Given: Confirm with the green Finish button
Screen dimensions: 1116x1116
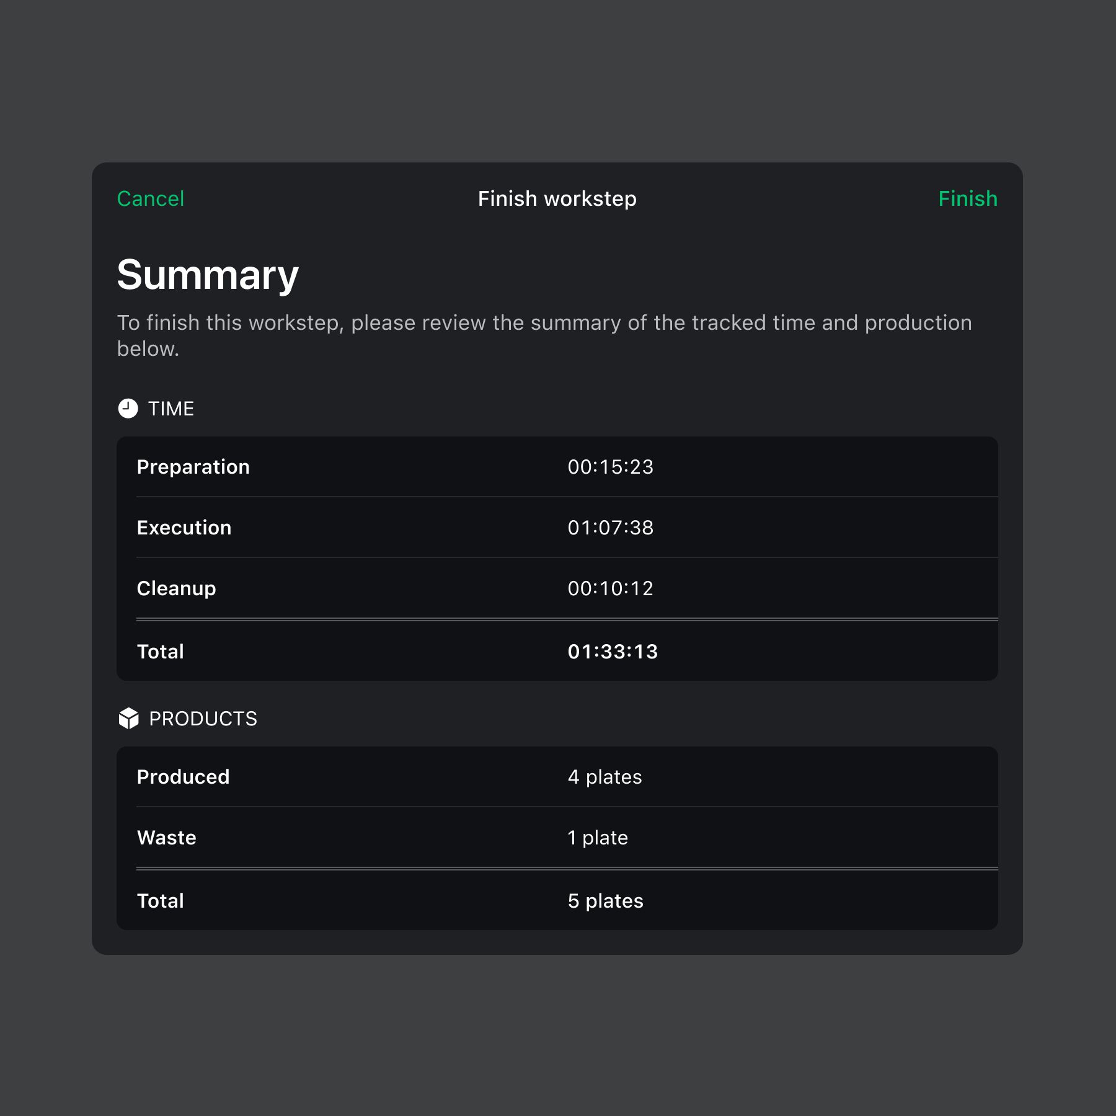Looking at the screenshot, I should click(x=968, y=198).
